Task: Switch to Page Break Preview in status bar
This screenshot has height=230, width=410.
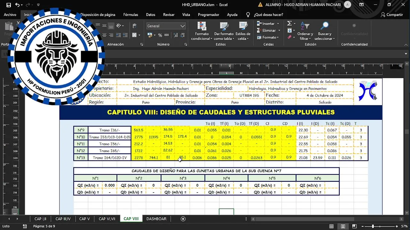Action: pos(355,226)
